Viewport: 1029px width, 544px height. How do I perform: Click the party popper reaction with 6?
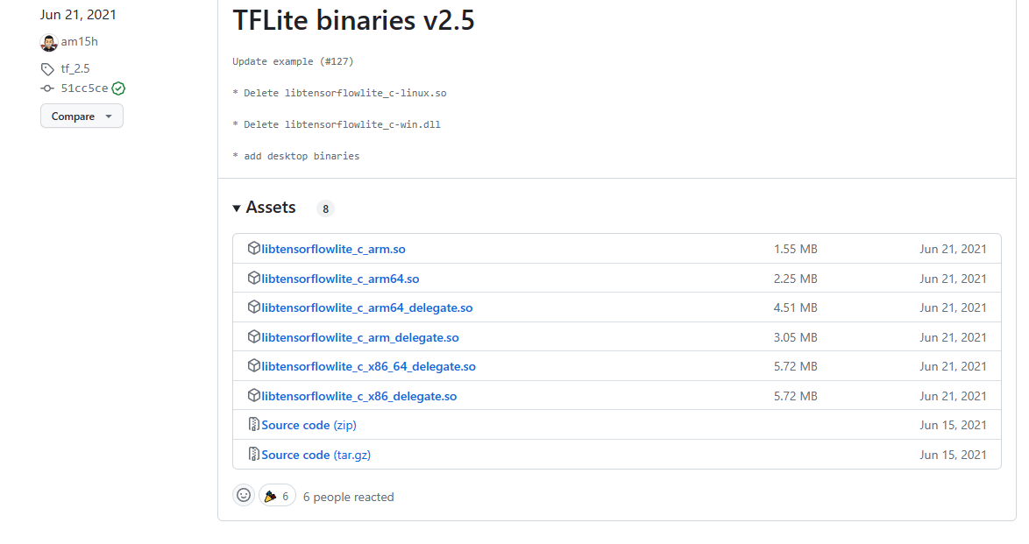277,496
